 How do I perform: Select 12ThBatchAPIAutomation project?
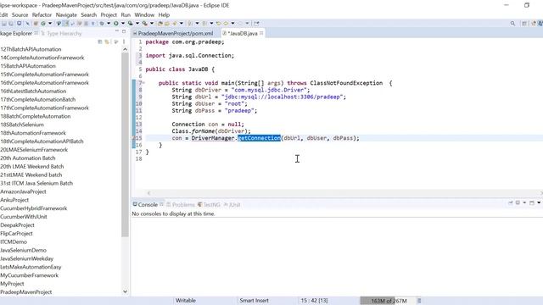31,49
